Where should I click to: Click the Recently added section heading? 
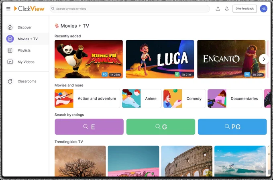68,36
